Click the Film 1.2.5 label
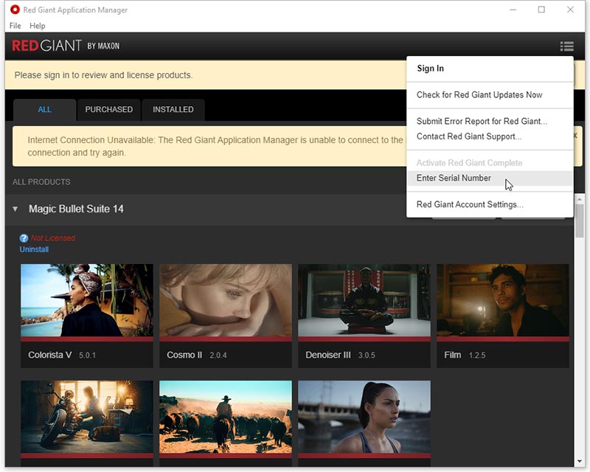 point(465,355)
